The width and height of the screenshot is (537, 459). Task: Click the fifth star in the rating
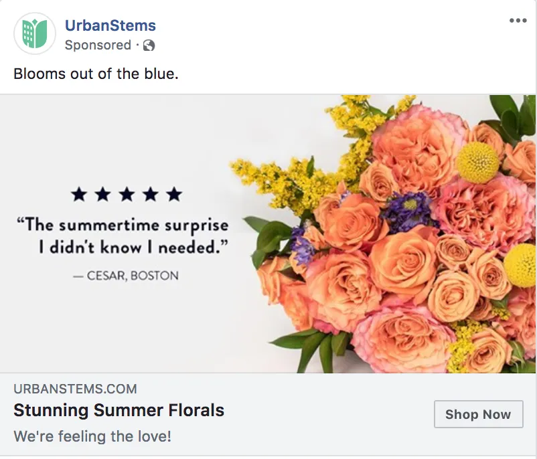point(173,195)
